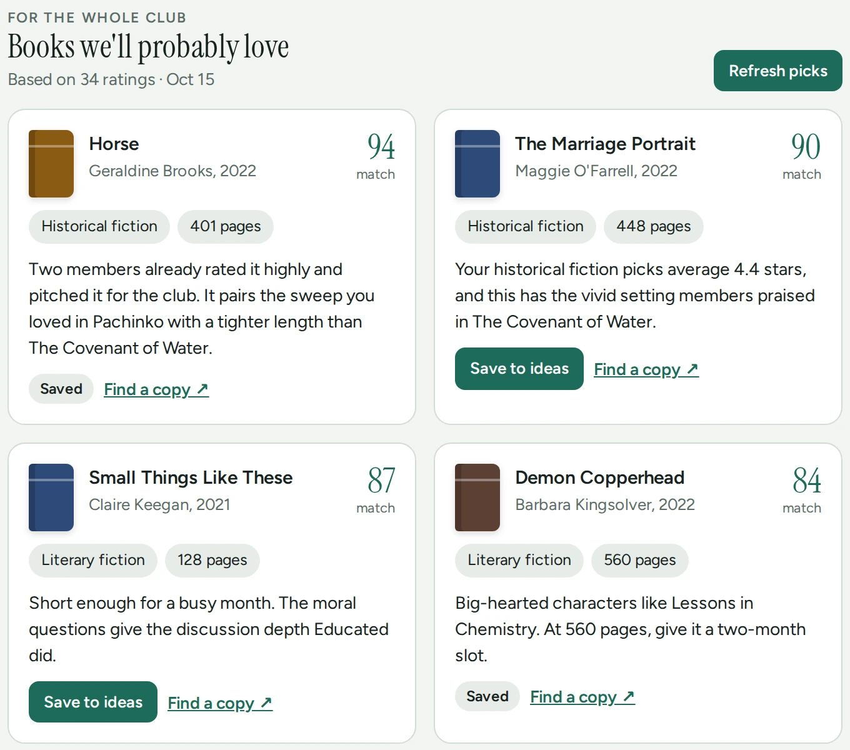
Task: Click the "Books we'll probably love" heading
Action: 148,47
